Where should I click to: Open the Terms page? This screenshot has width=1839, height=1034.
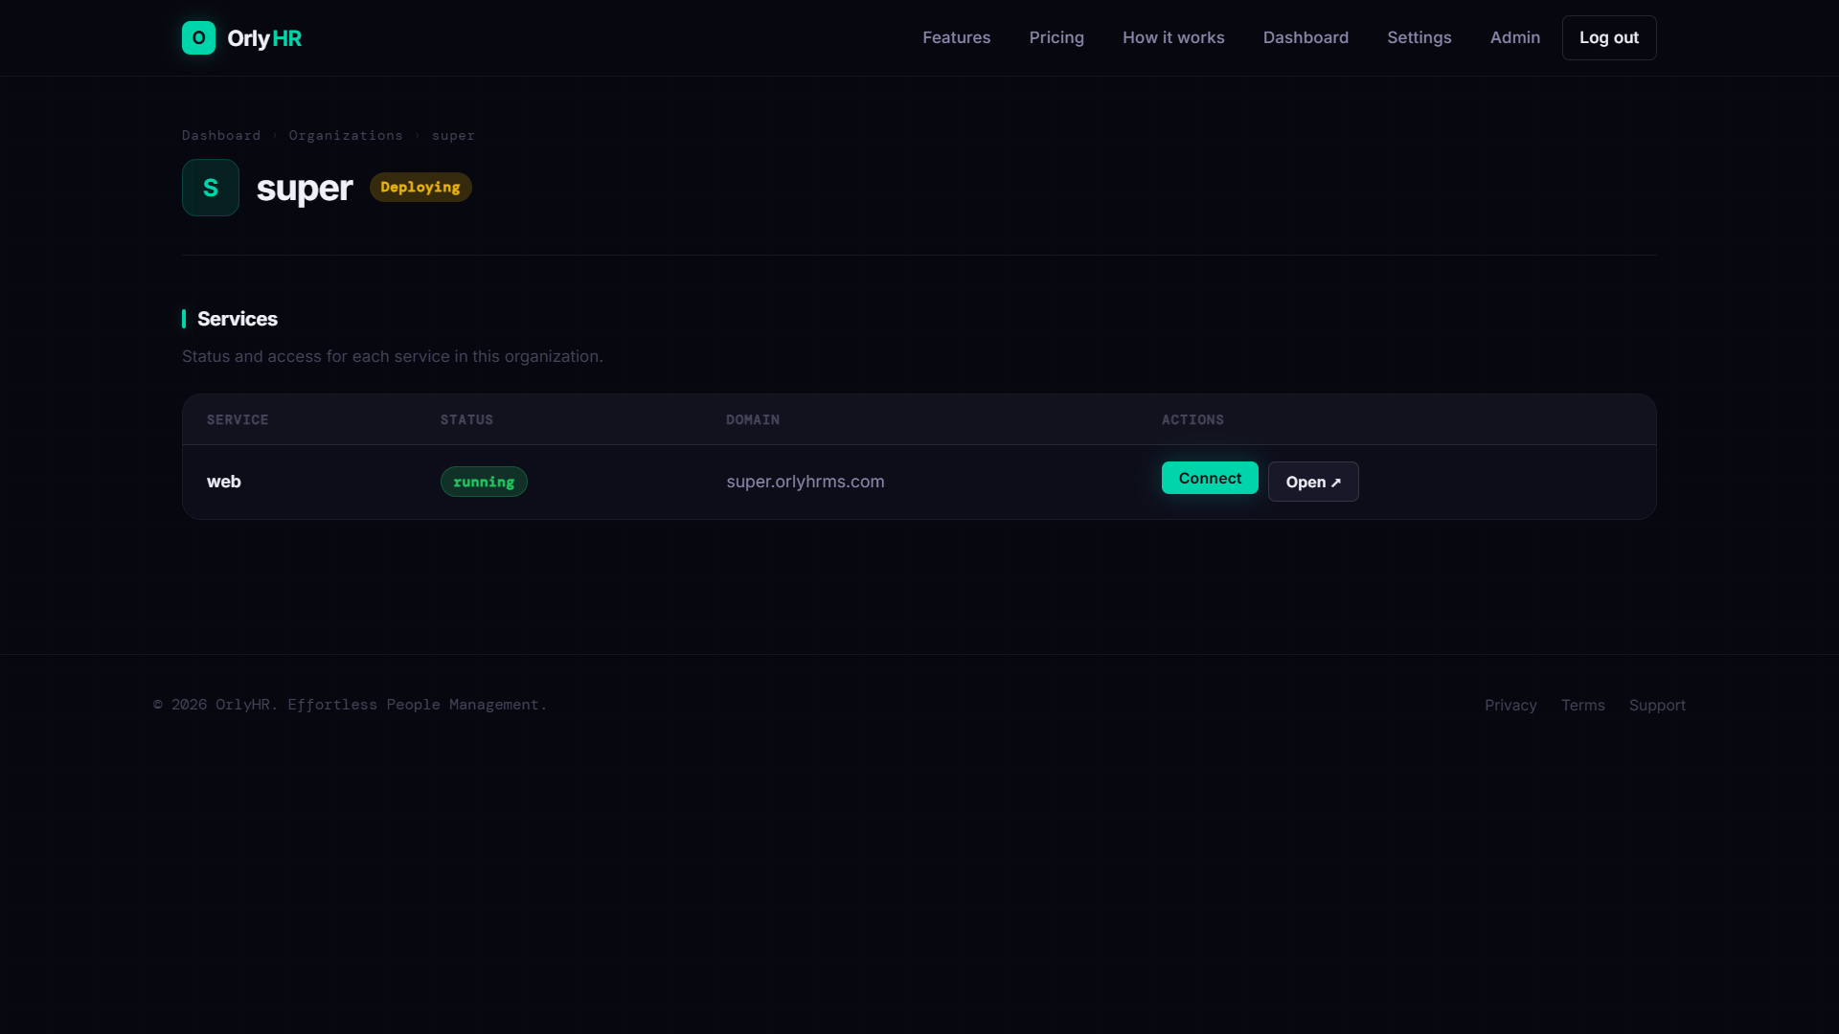(1582, 705)
